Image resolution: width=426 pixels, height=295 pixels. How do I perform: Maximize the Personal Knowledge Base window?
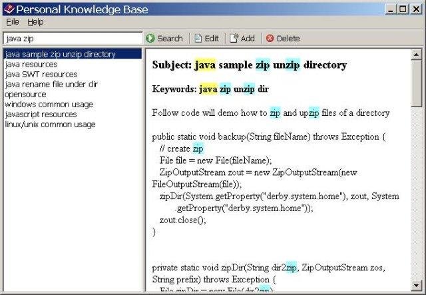[403, 9]
